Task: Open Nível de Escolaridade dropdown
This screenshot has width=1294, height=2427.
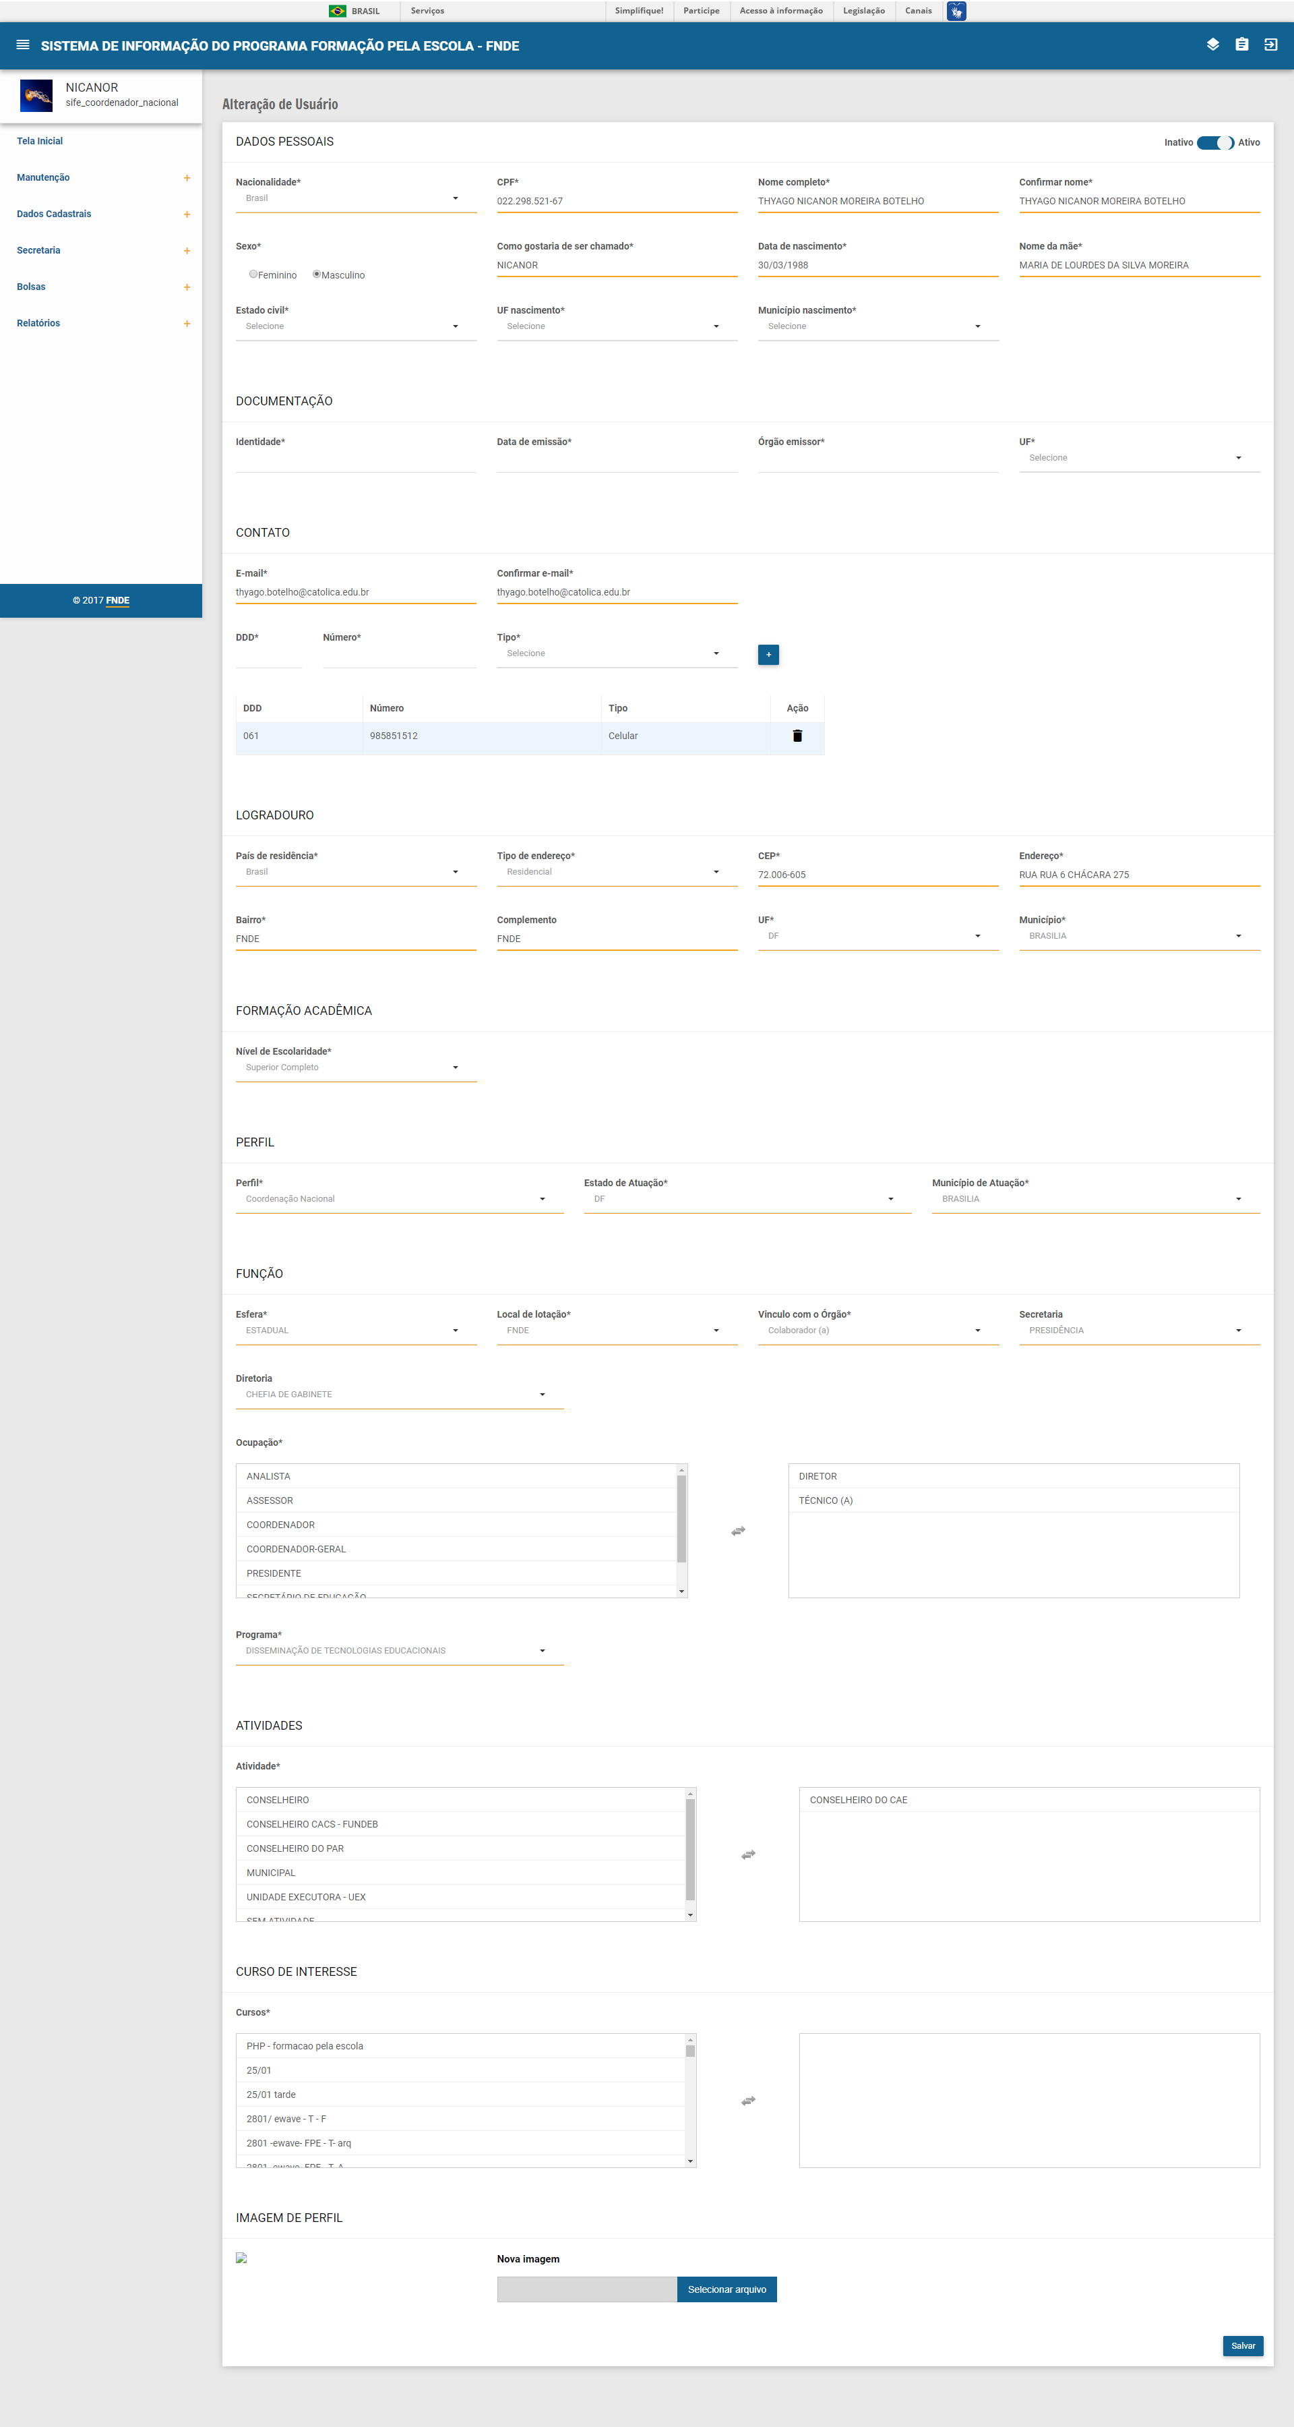Action: click(355, 1068)
